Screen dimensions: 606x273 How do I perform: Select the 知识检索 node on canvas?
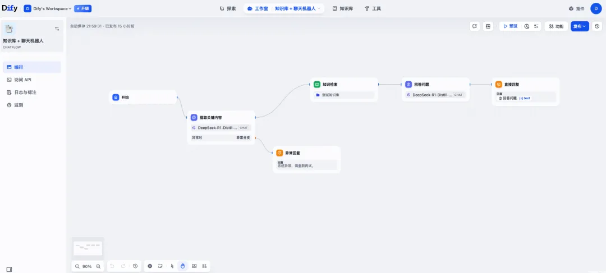tap(344, 84)
